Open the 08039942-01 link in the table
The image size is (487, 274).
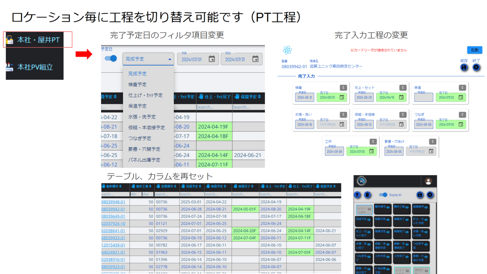tap(113, 209)
